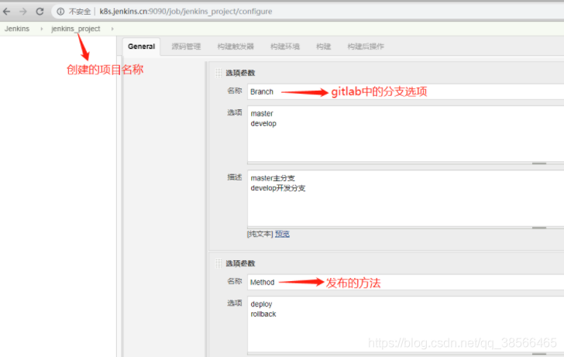Switch to the 构建后操作 tab
The width and height of the screenshot is (564, 357).
[366, 46]
